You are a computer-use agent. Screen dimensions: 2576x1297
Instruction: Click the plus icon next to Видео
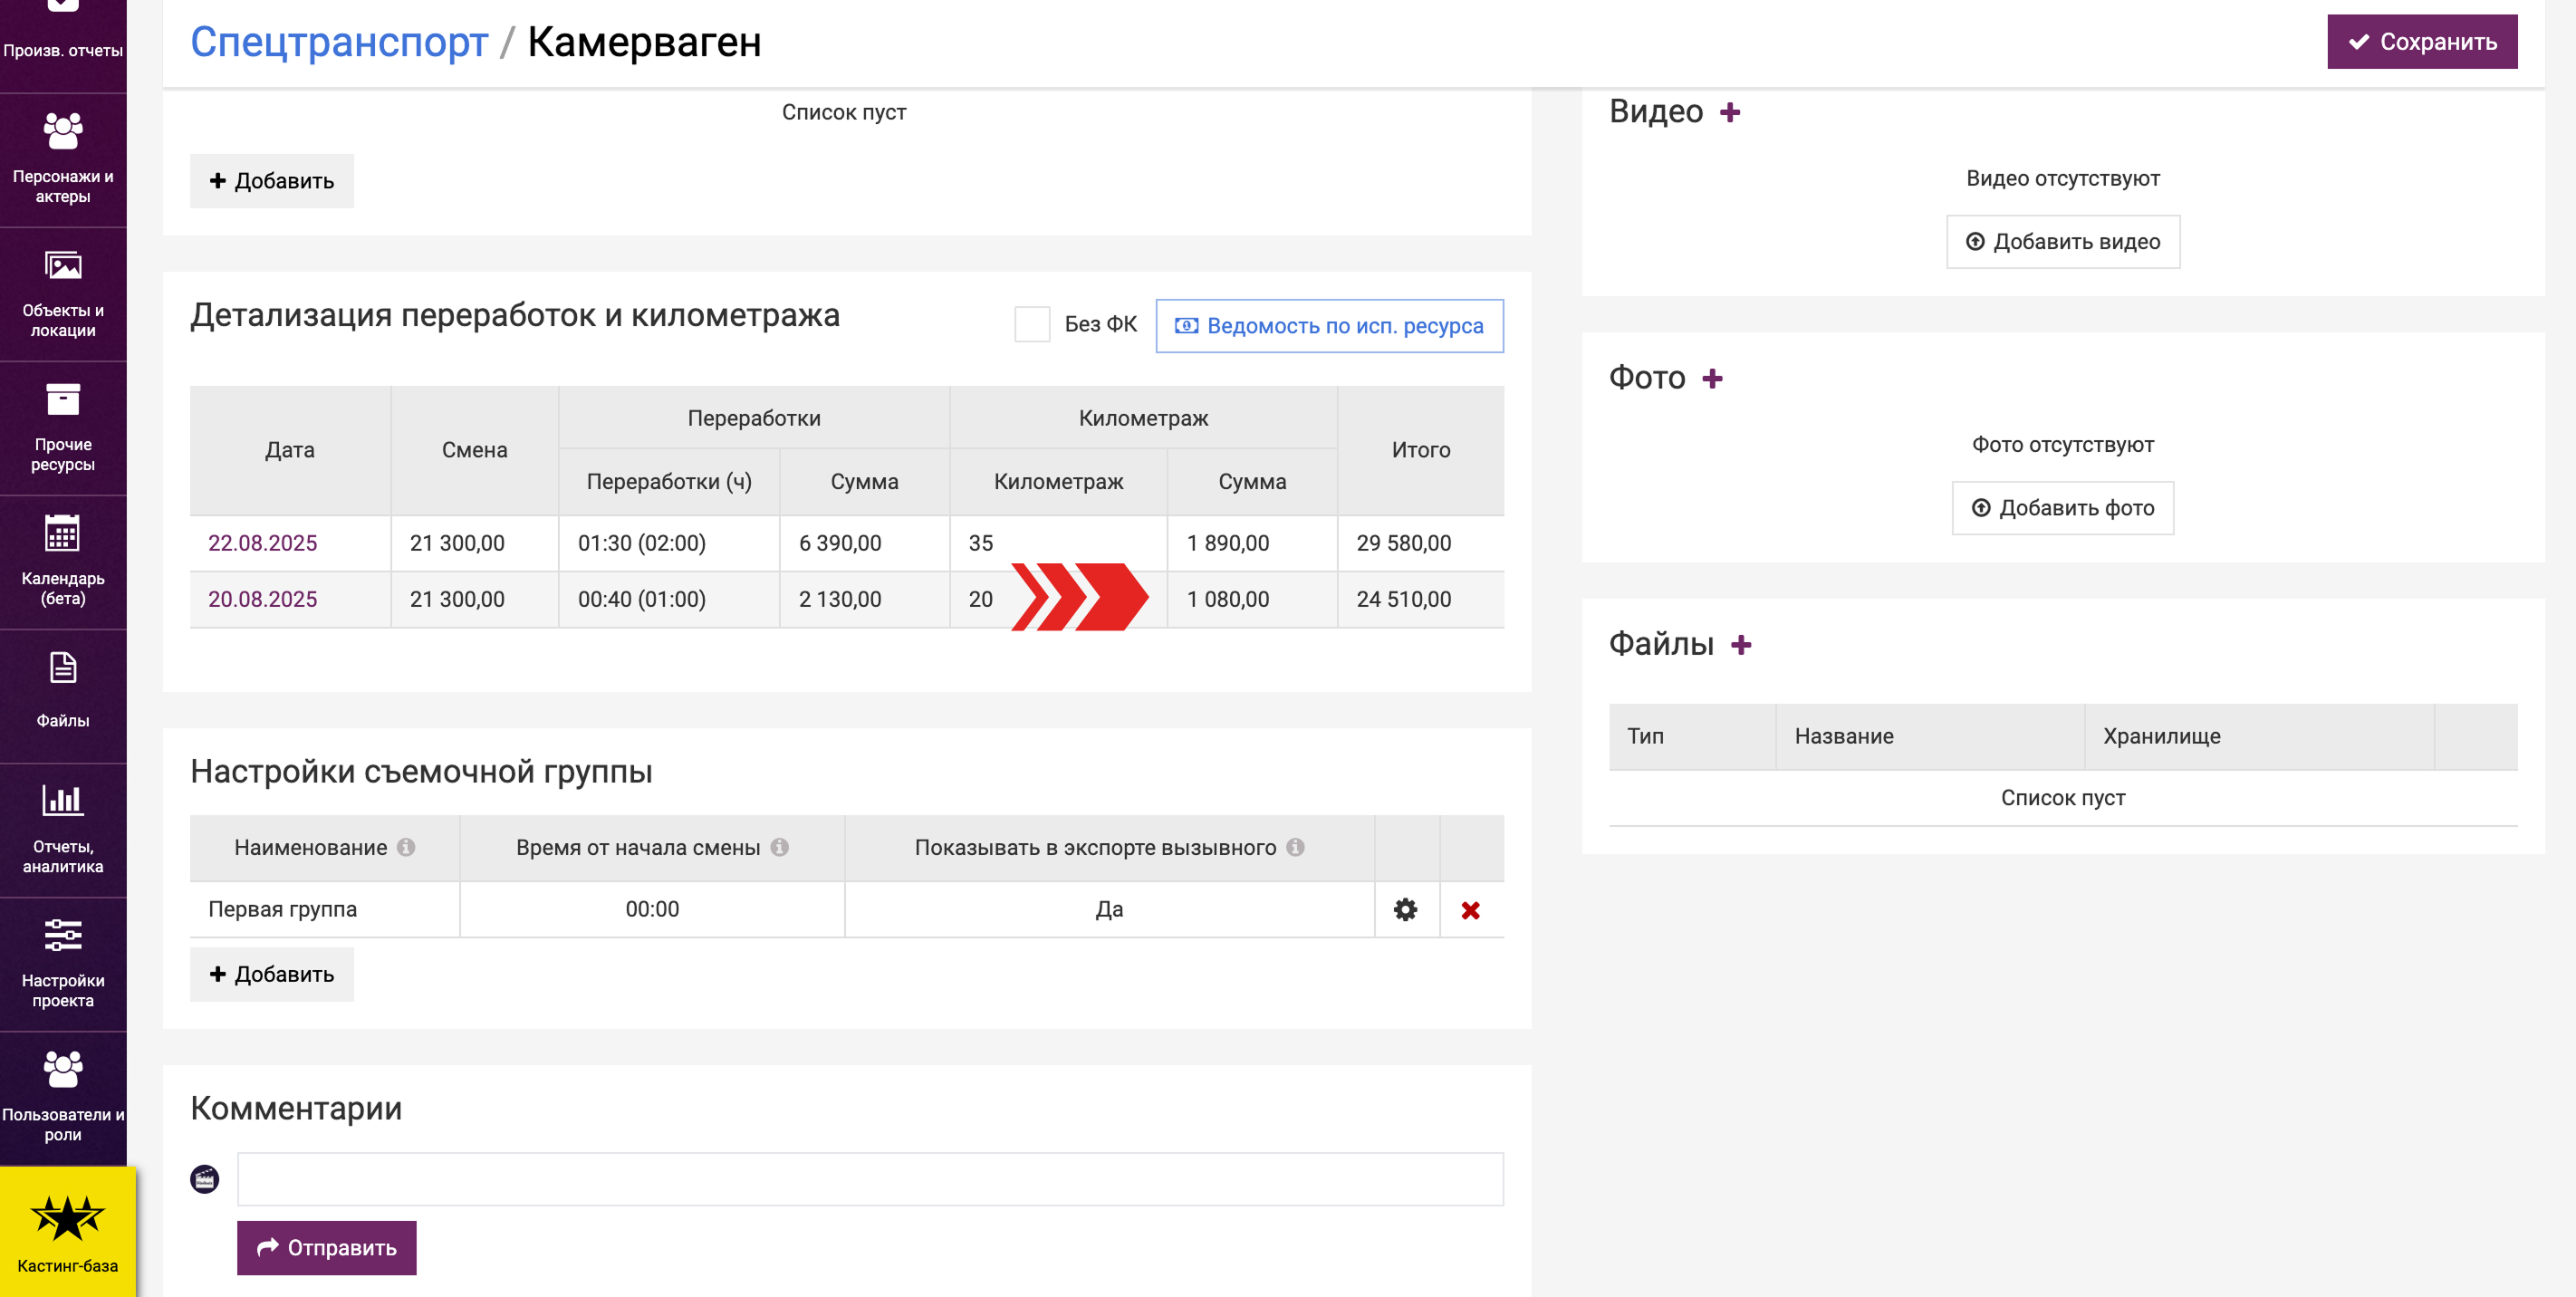[1729, 113]
